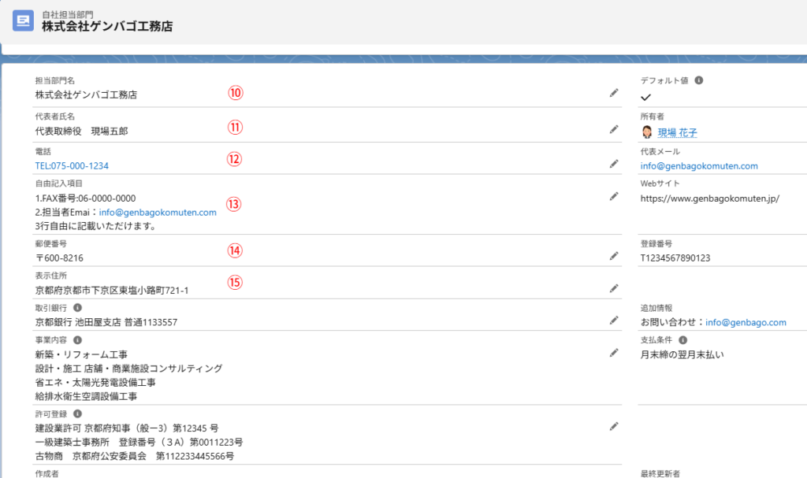Open the info icon next to 事業内容
The width and height of the screenshot is (807, 478).
(x=78, y=340)
